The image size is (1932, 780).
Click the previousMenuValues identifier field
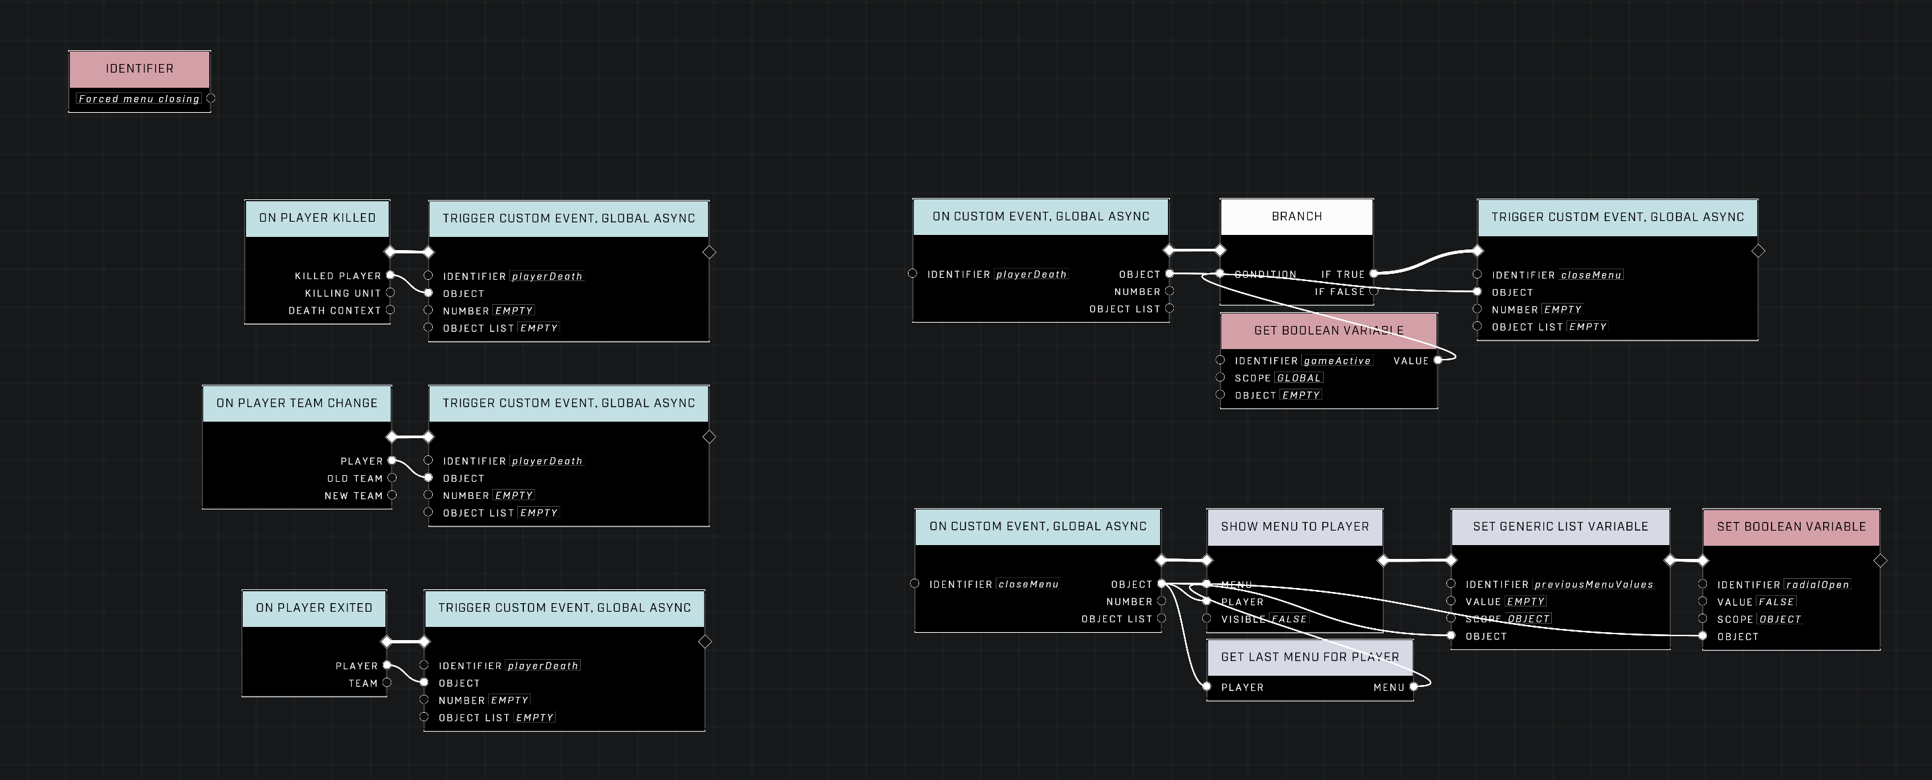(x=1593, y=585)
